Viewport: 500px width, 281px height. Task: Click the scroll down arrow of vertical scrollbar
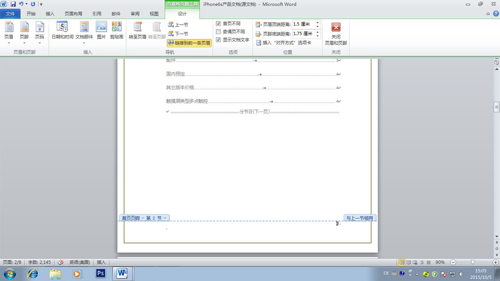[x=497, y=237]
